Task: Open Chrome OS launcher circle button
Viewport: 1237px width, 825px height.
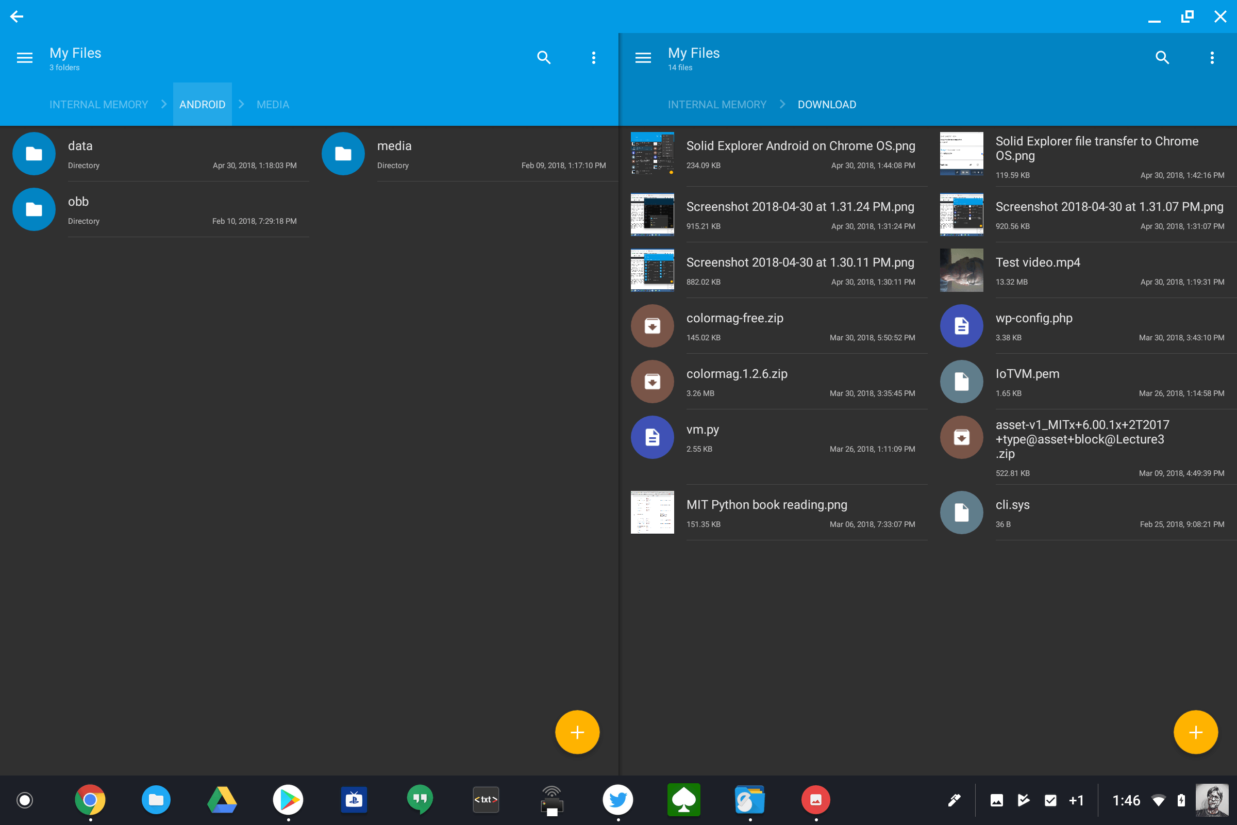Action: click(25, 800)
